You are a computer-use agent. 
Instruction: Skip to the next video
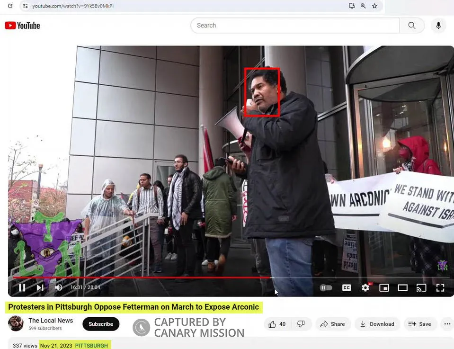[40, 287]
